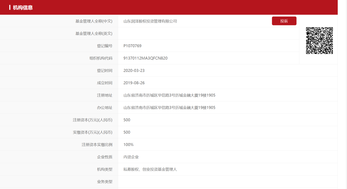The width and height of the screenshot is (347, 189).
Task: Click the 基金管理人全称(英文) label
Action: click(94, 33)
